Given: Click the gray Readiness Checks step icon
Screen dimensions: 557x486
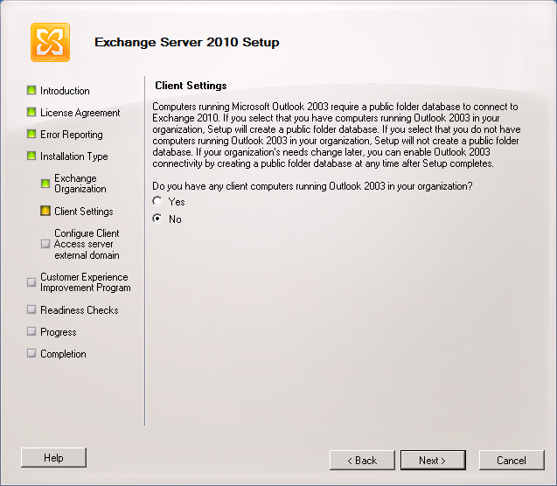Looking at the screenshot, I should coord(31,309).
